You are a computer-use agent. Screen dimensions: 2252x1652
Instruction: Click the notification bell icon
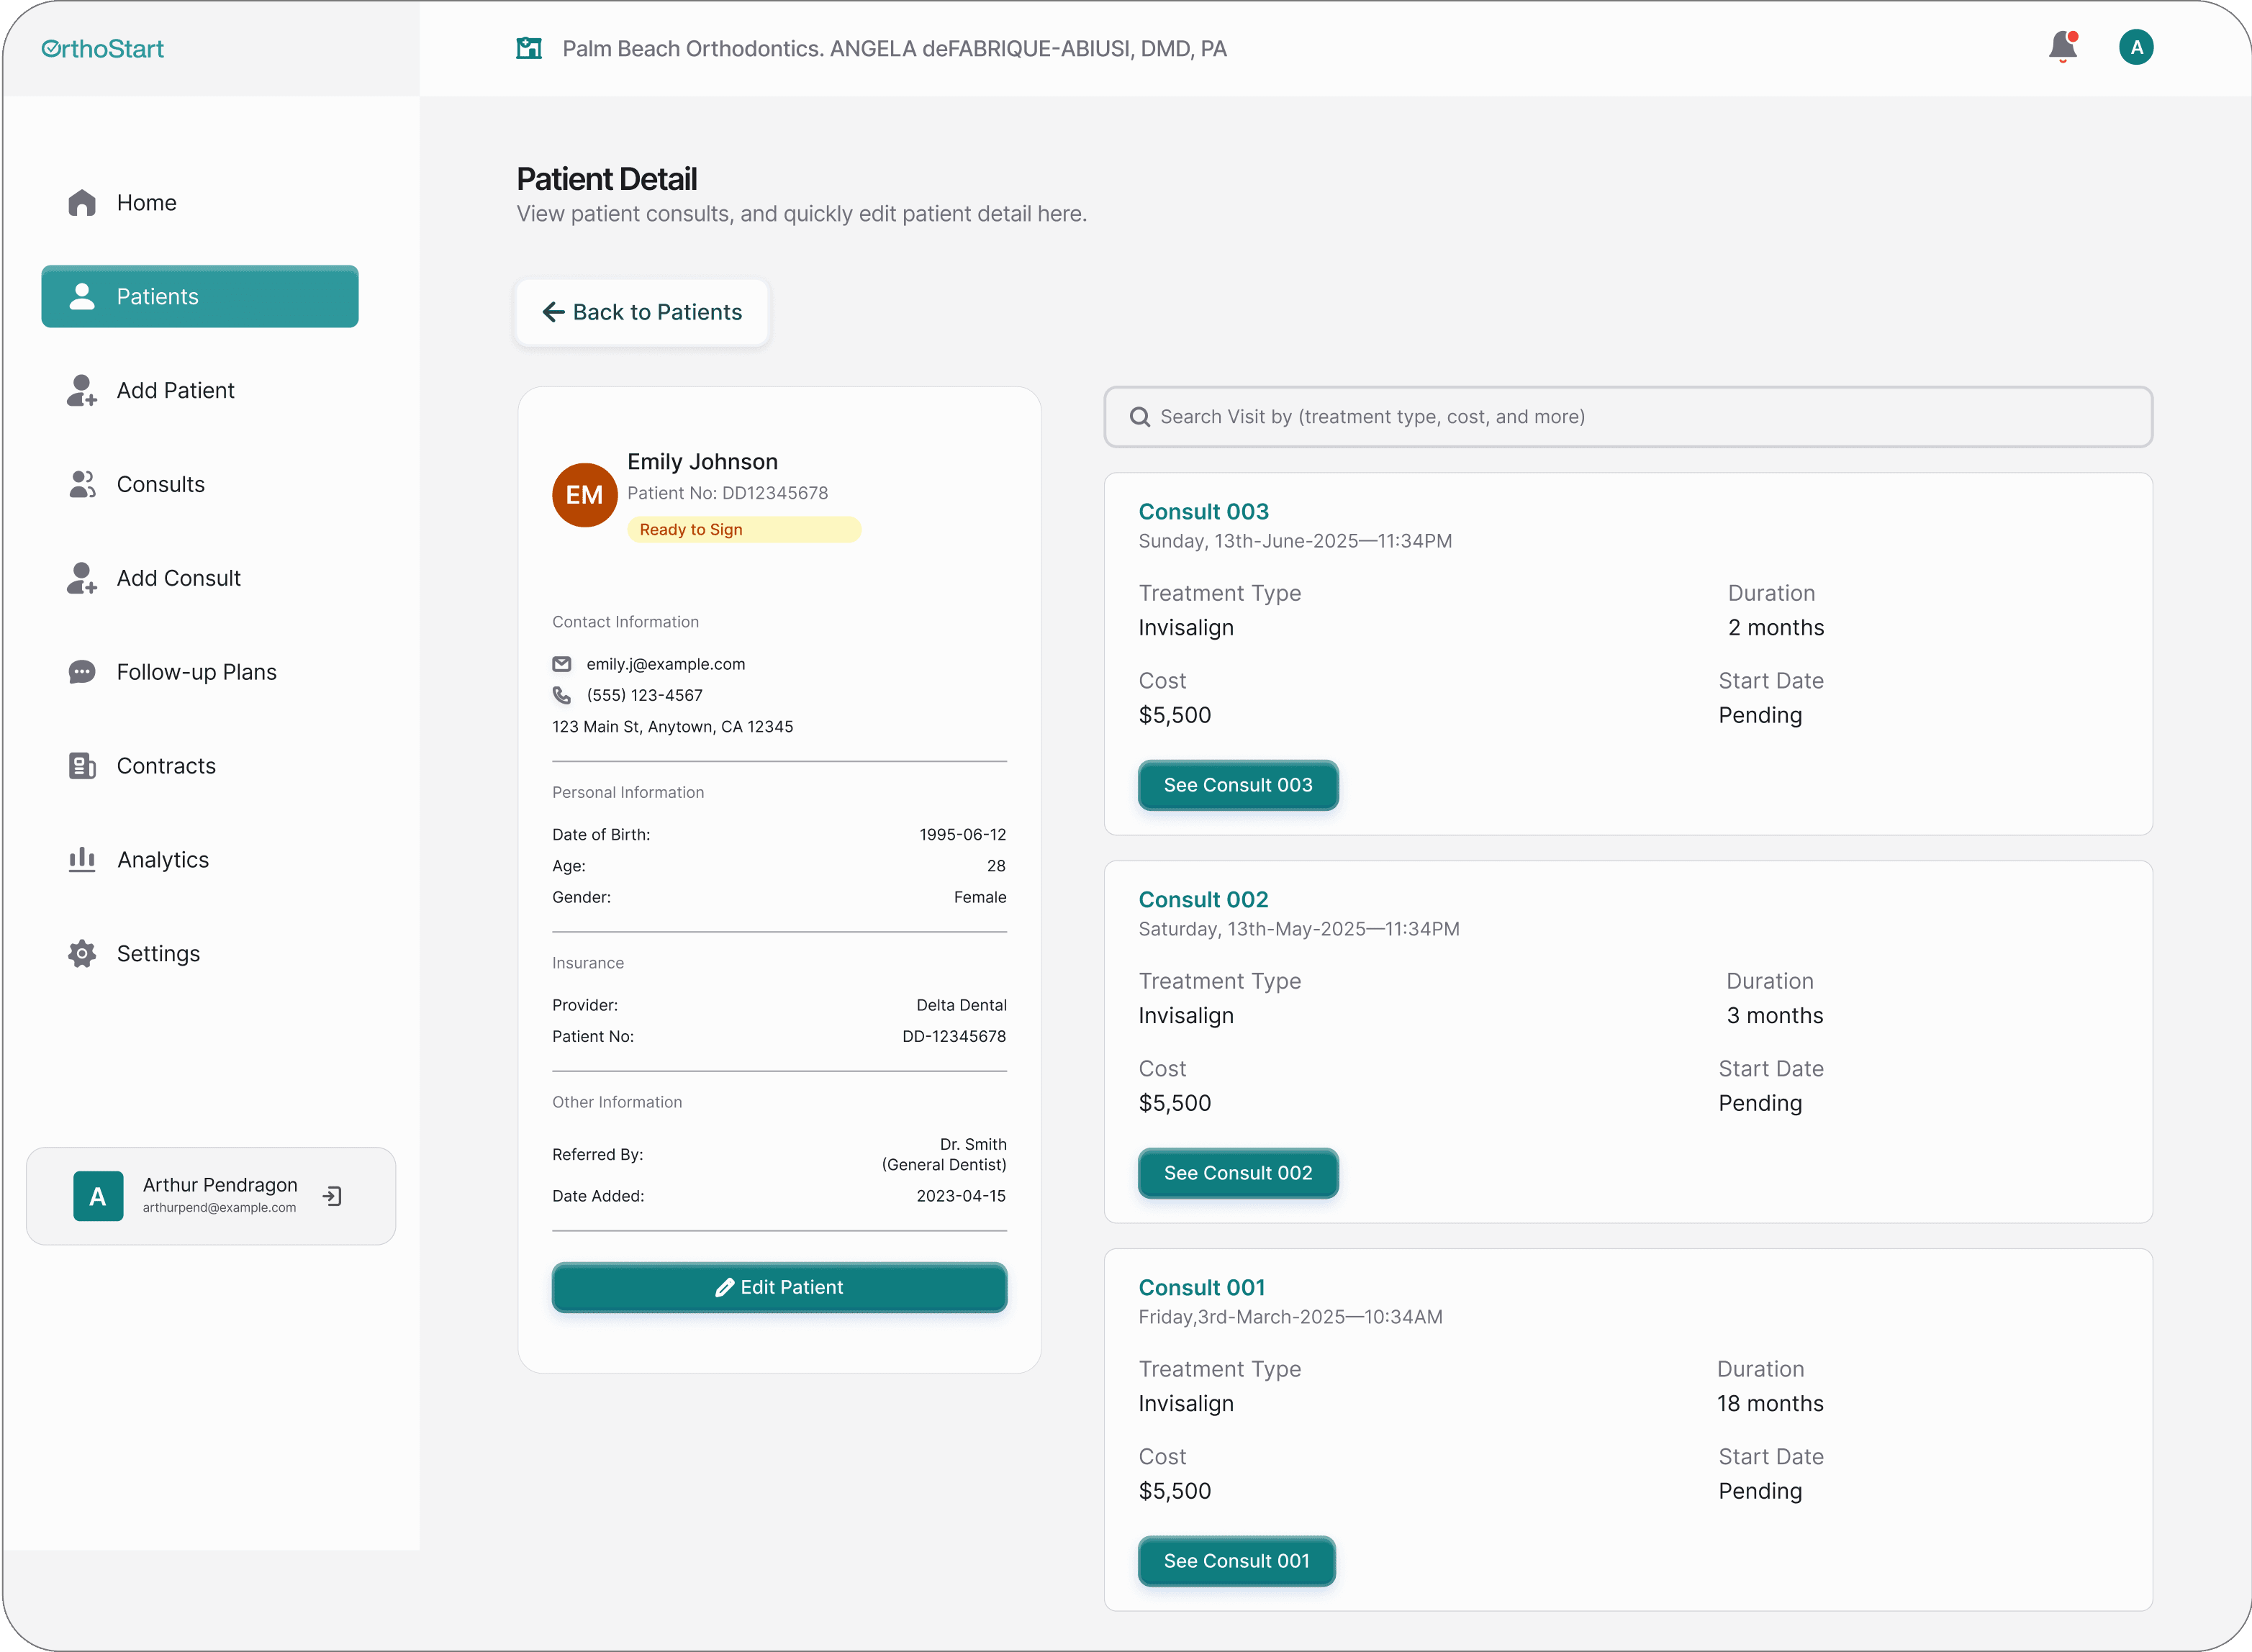2062,47
